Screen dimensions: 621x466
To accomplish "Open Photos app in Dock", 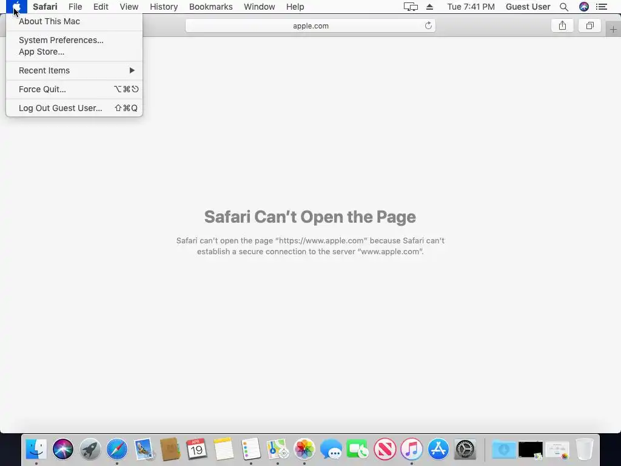I will (304, 450).
